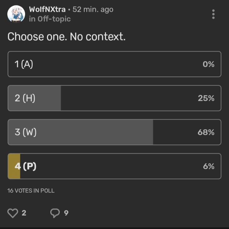The width and height of the screenshot is (229, 229).
Task: Click the "16 VOTES IN POLL" label
Action: click(x=31, y=191)
